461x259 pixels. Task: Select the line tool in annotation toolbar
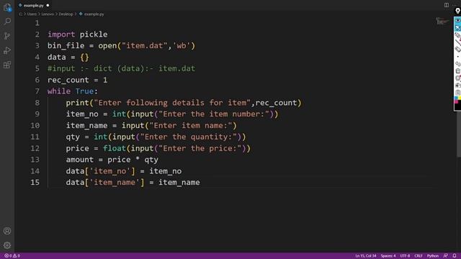coord(458,42)
